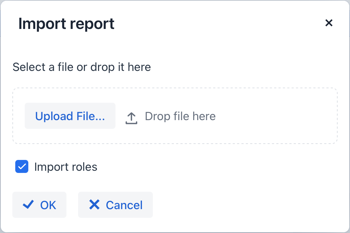Click the upload arrow icon
The width and height of the screenshot is (350, 233).
click(x=131, y=118)
